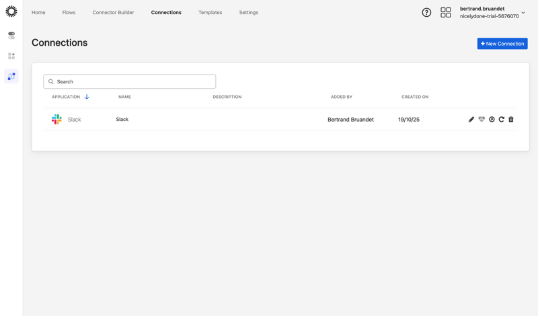
Task: Open the help question mark icon
Action: click(426, 13)
